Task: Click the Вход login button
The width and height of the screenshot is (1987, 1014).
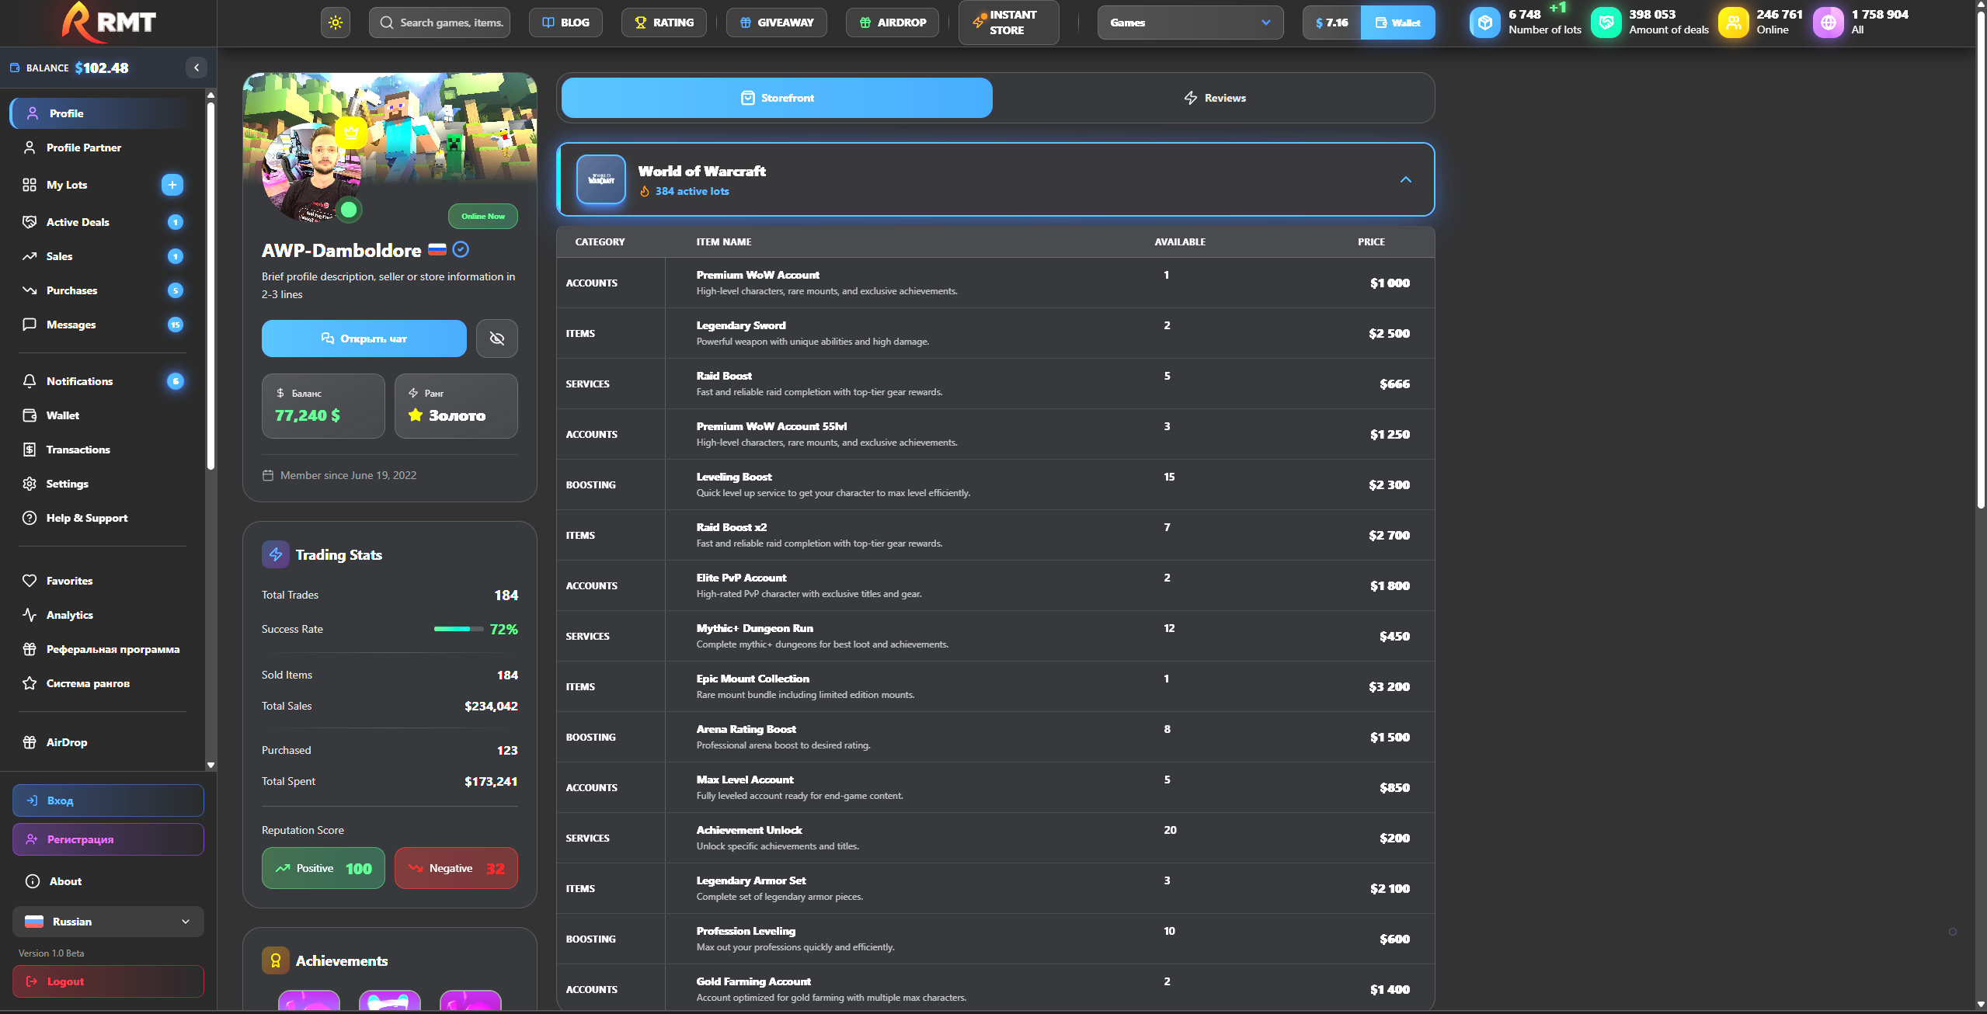Action: tap(108, 800)
